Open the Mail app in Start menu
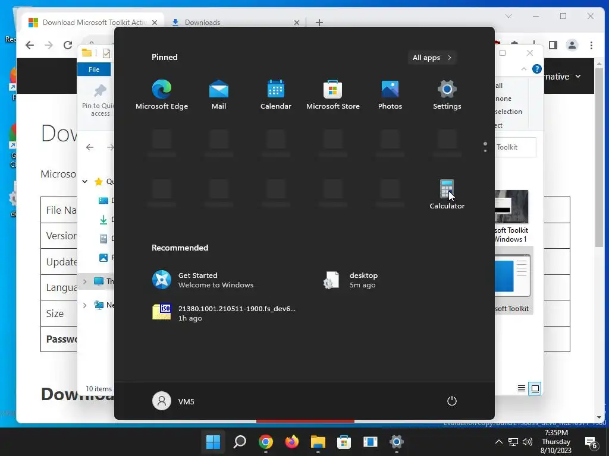Screen dimensions: 609x456 coord(219,94)
